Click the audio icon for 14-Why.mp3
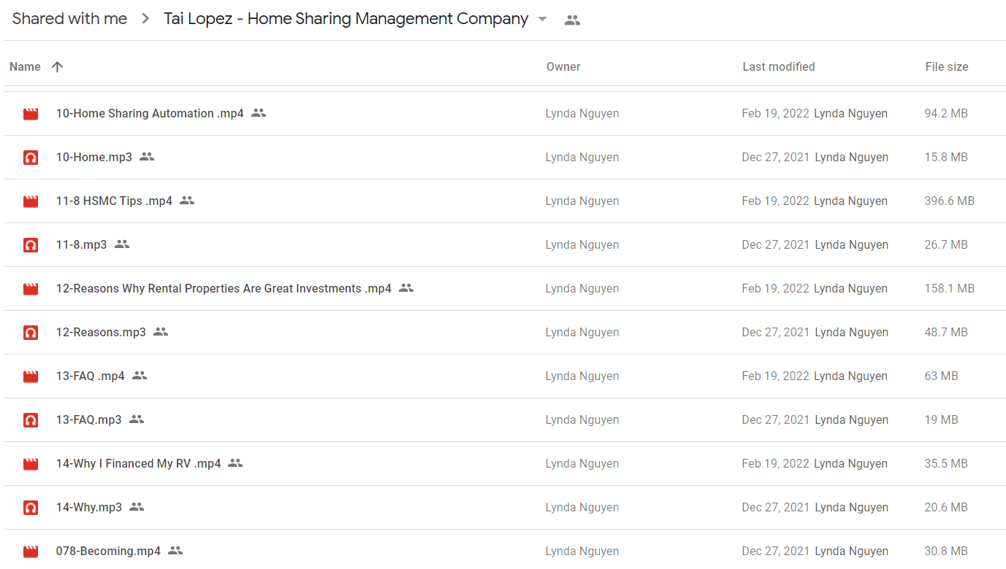Screen dimensions: 1006x569 click(x=31, y=508)
